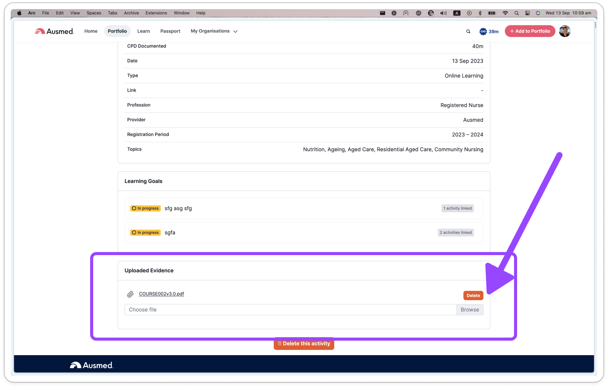Open the Archive menu
Screen dimensions: 608x388
pyautogui.click(x=131, y=13)
